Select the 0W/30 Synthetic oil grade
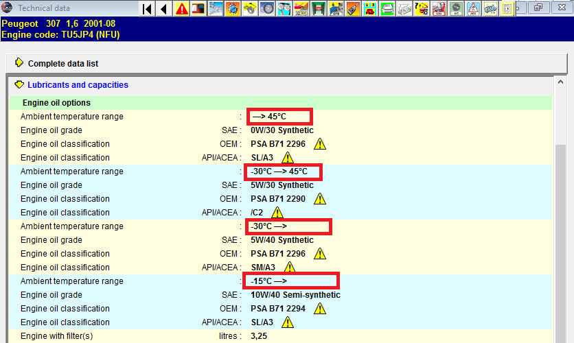Image resolution: width=574 pixels, height=343 pixels. point(282,130)
